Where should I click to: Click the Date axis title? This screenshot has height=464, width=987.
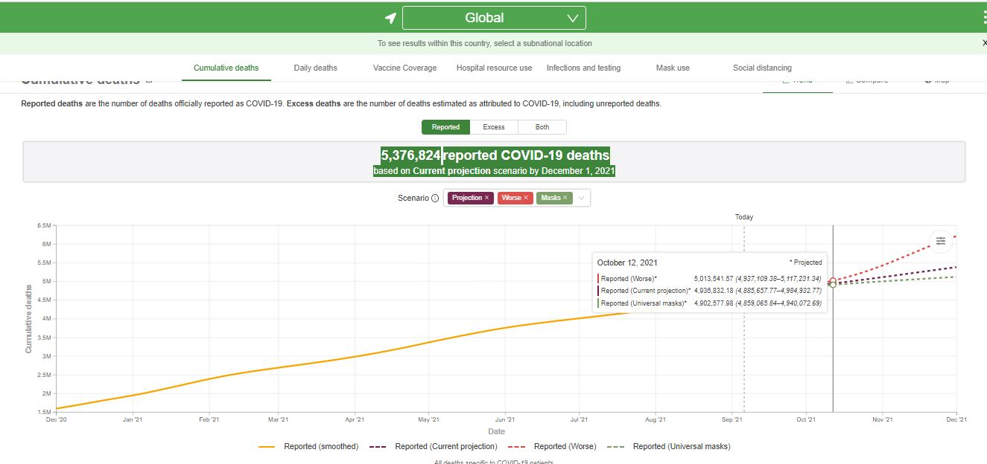pyautogui.click(x=496, y=431)
